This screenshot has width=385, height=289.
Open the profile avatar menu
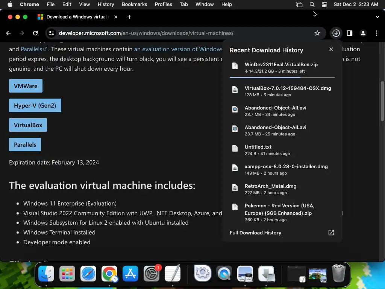click(x=363, y=33)
